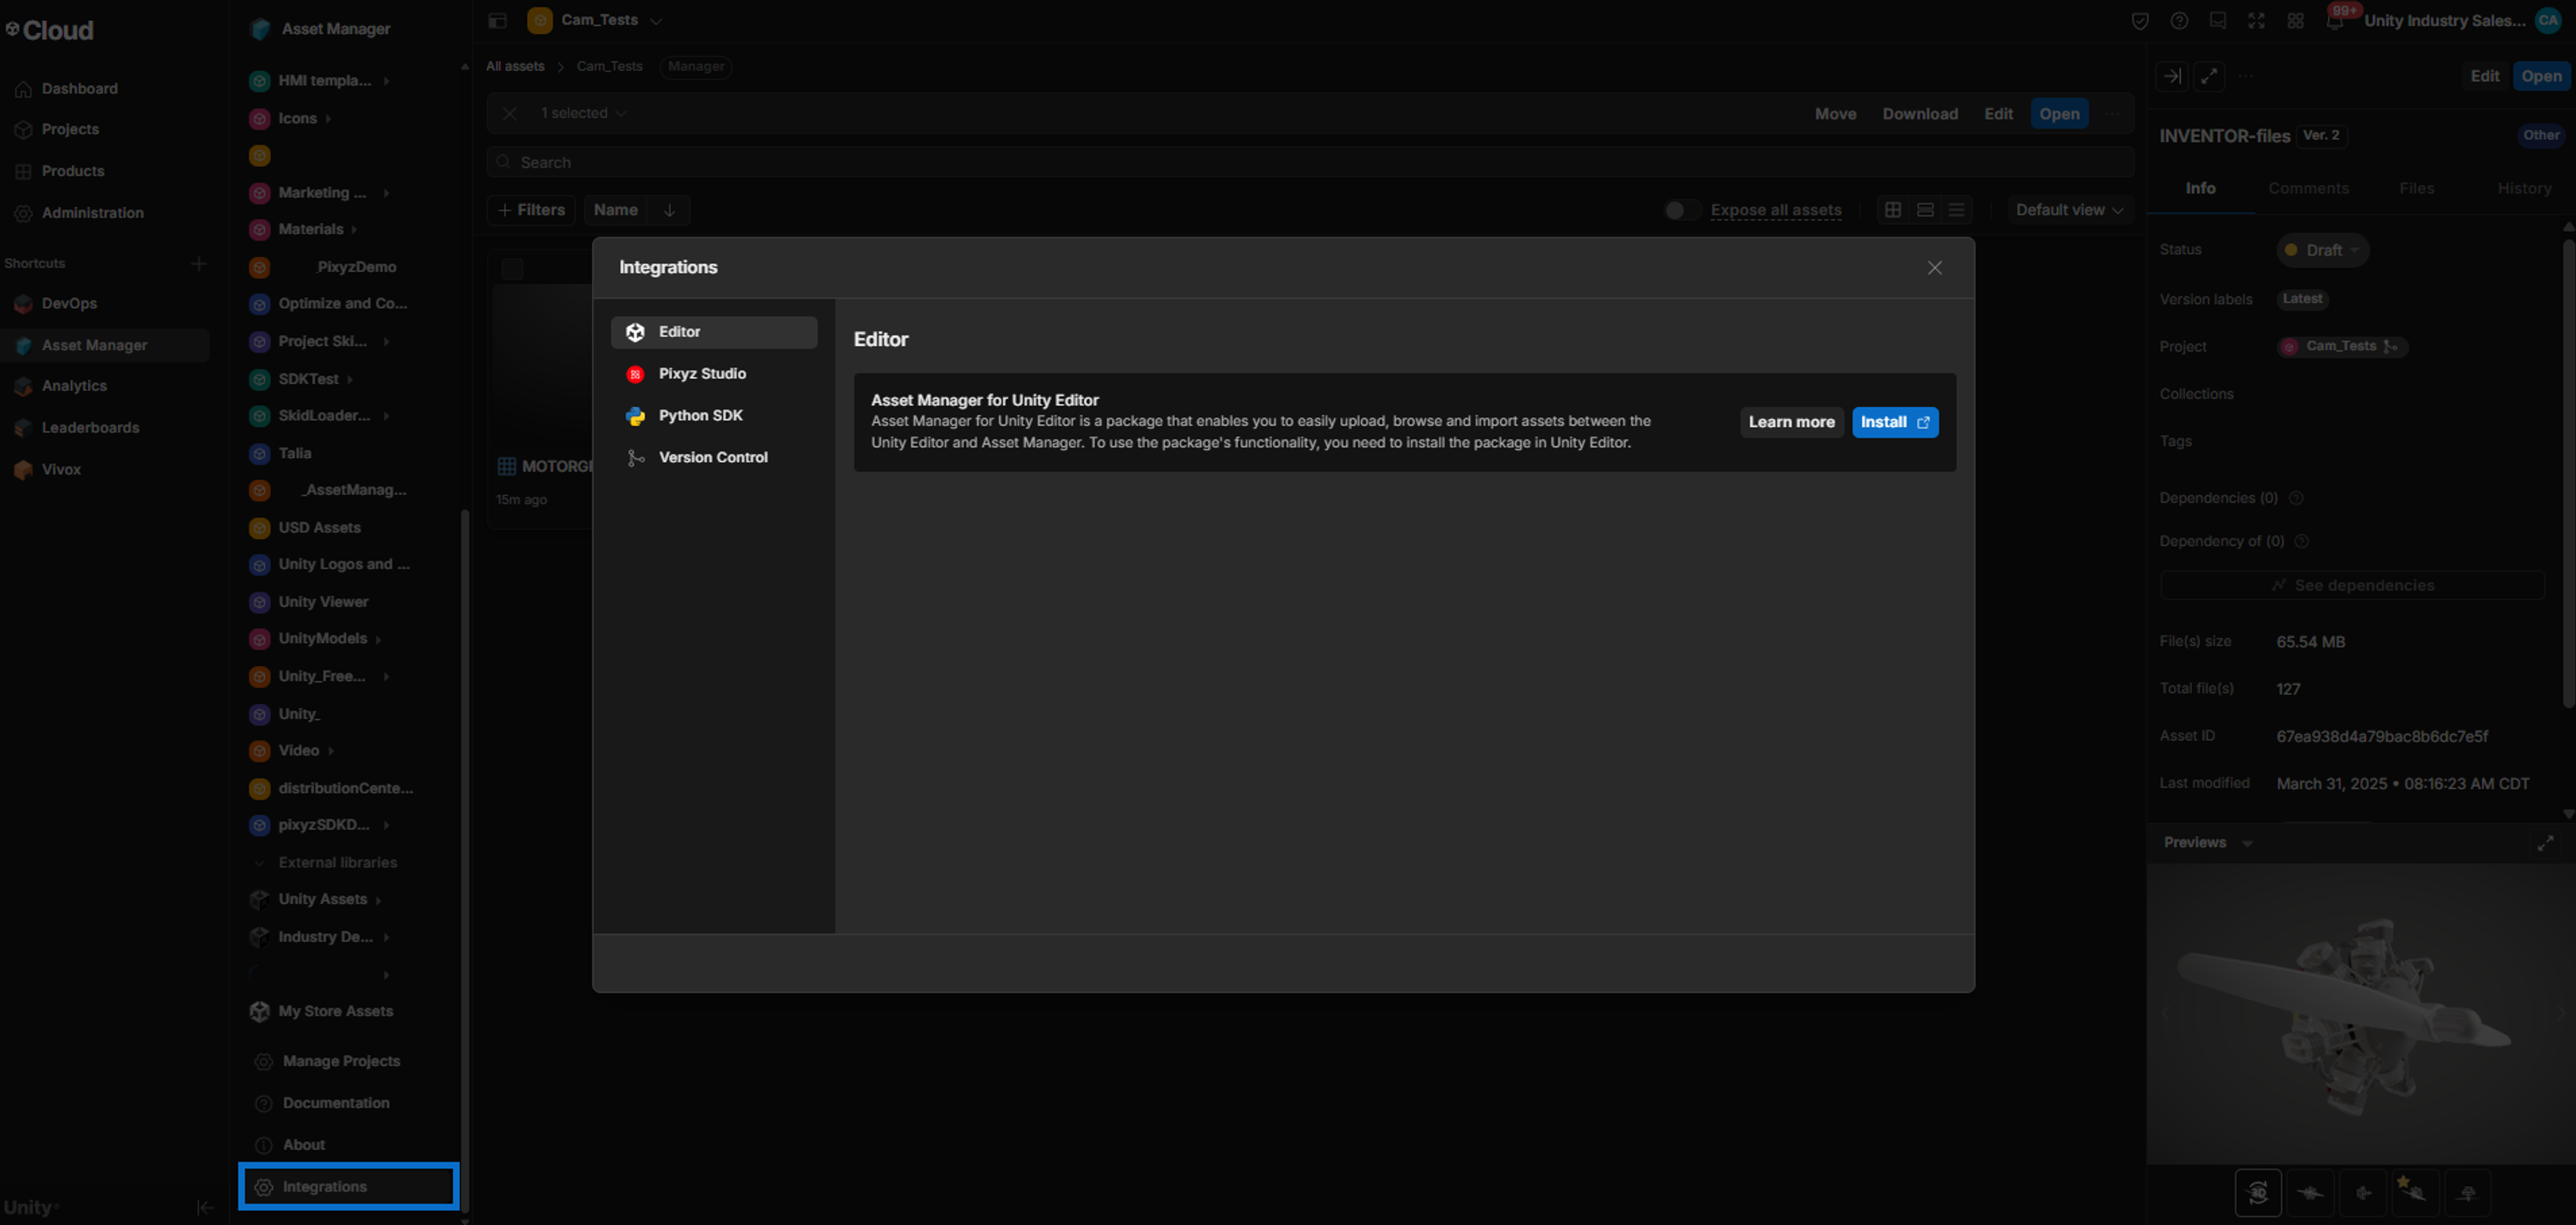The image size is (2576, 1225).
Task: Collapse the details panel with arrow icon
Action: pos(2171,76)
